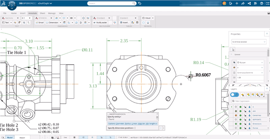The height and width of the screenshot is (139, 270).
Task: Click the user avatar in the top bar
Action: coord(224,3)
